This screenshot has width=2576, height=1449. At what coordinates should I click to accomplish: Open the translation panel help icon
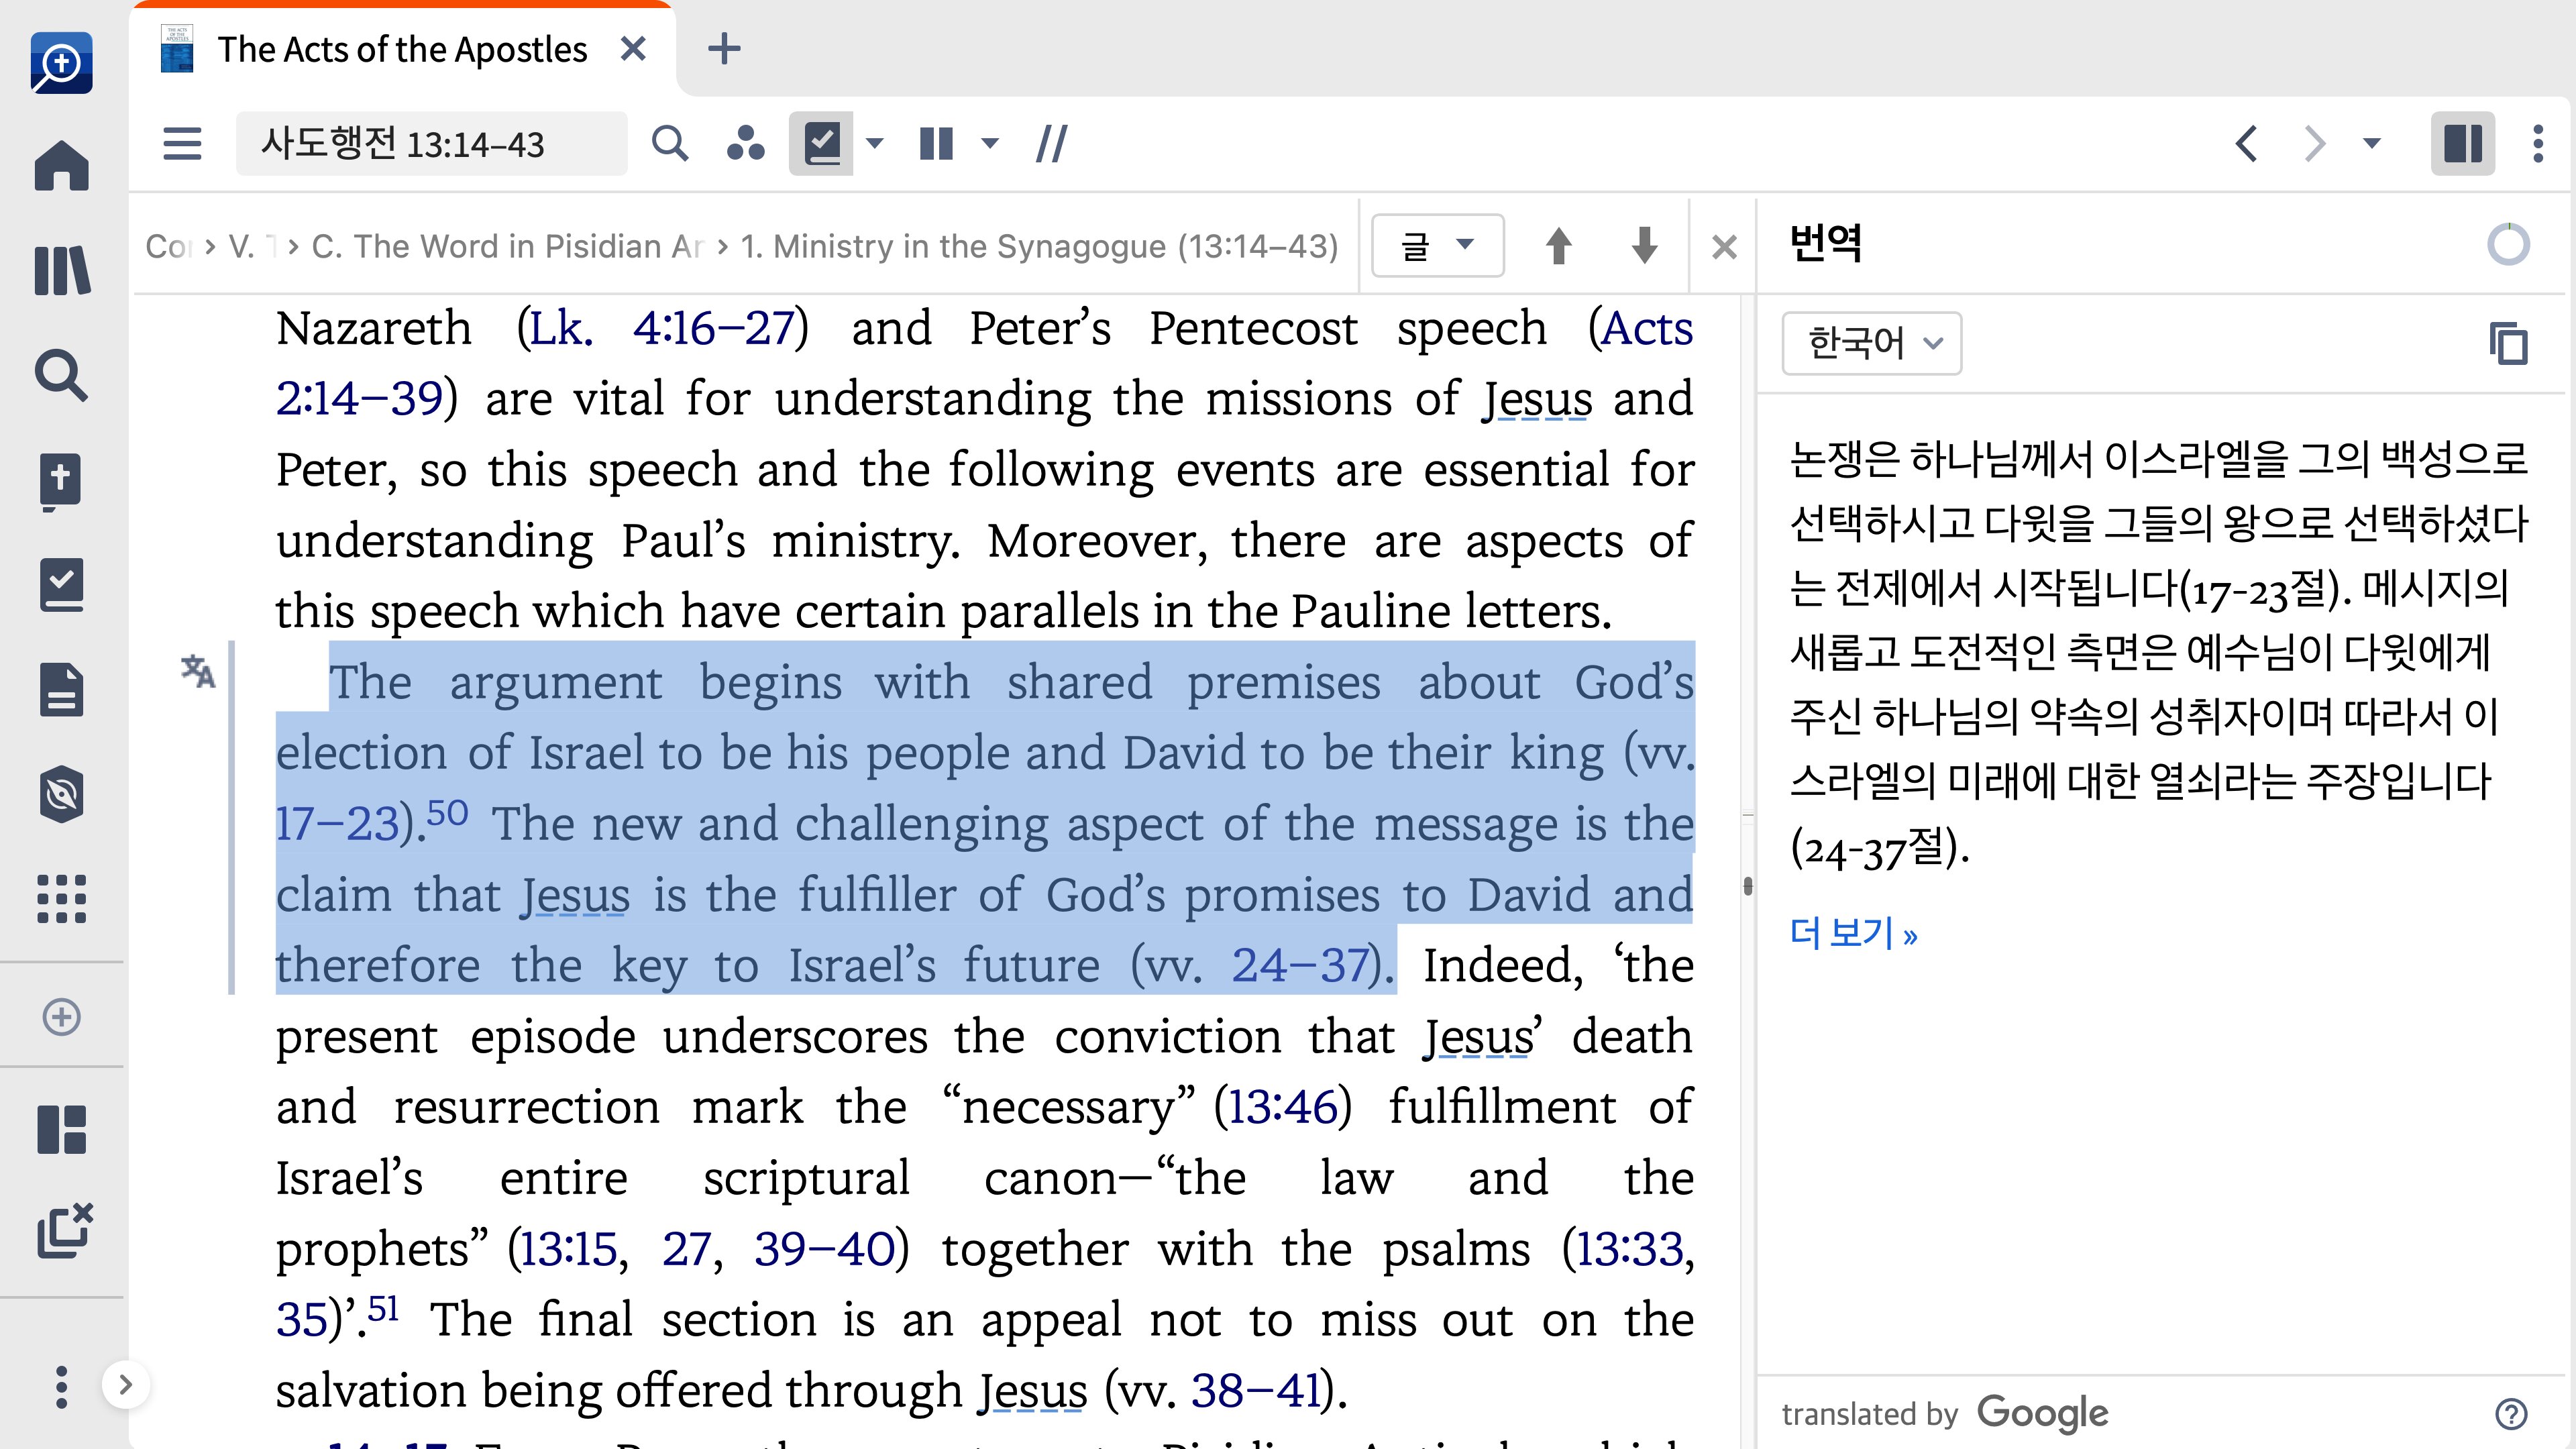coord(2511,1413)
